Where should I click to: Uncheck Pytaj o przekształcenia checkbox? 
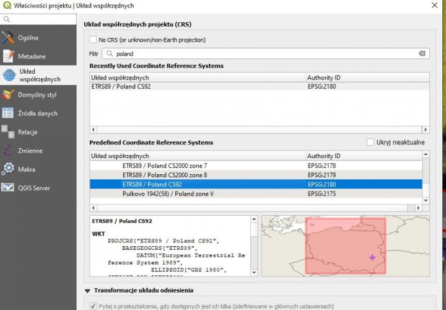point(94,306)
